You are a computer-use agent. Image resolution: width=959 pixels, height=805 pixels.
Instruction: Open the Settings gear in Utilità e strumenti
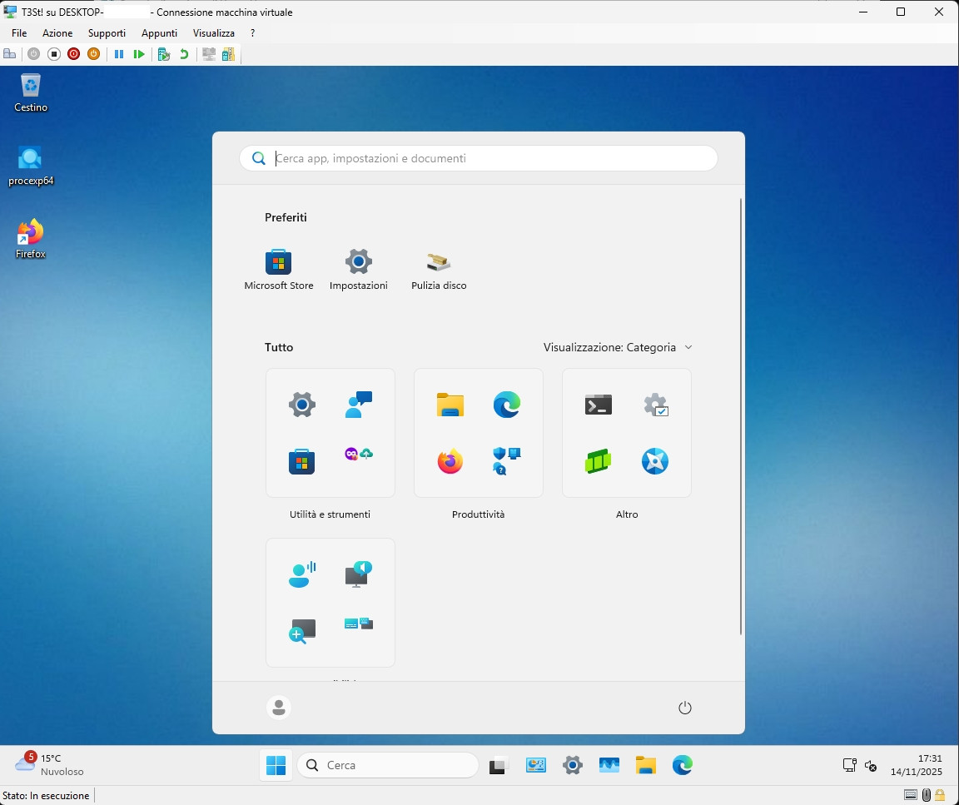[302, 405]
